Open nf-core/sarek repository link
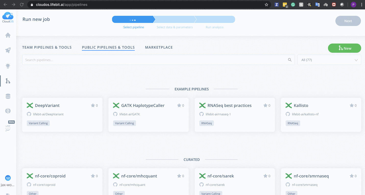Viewport: 365px width, 195px height. 215,185
